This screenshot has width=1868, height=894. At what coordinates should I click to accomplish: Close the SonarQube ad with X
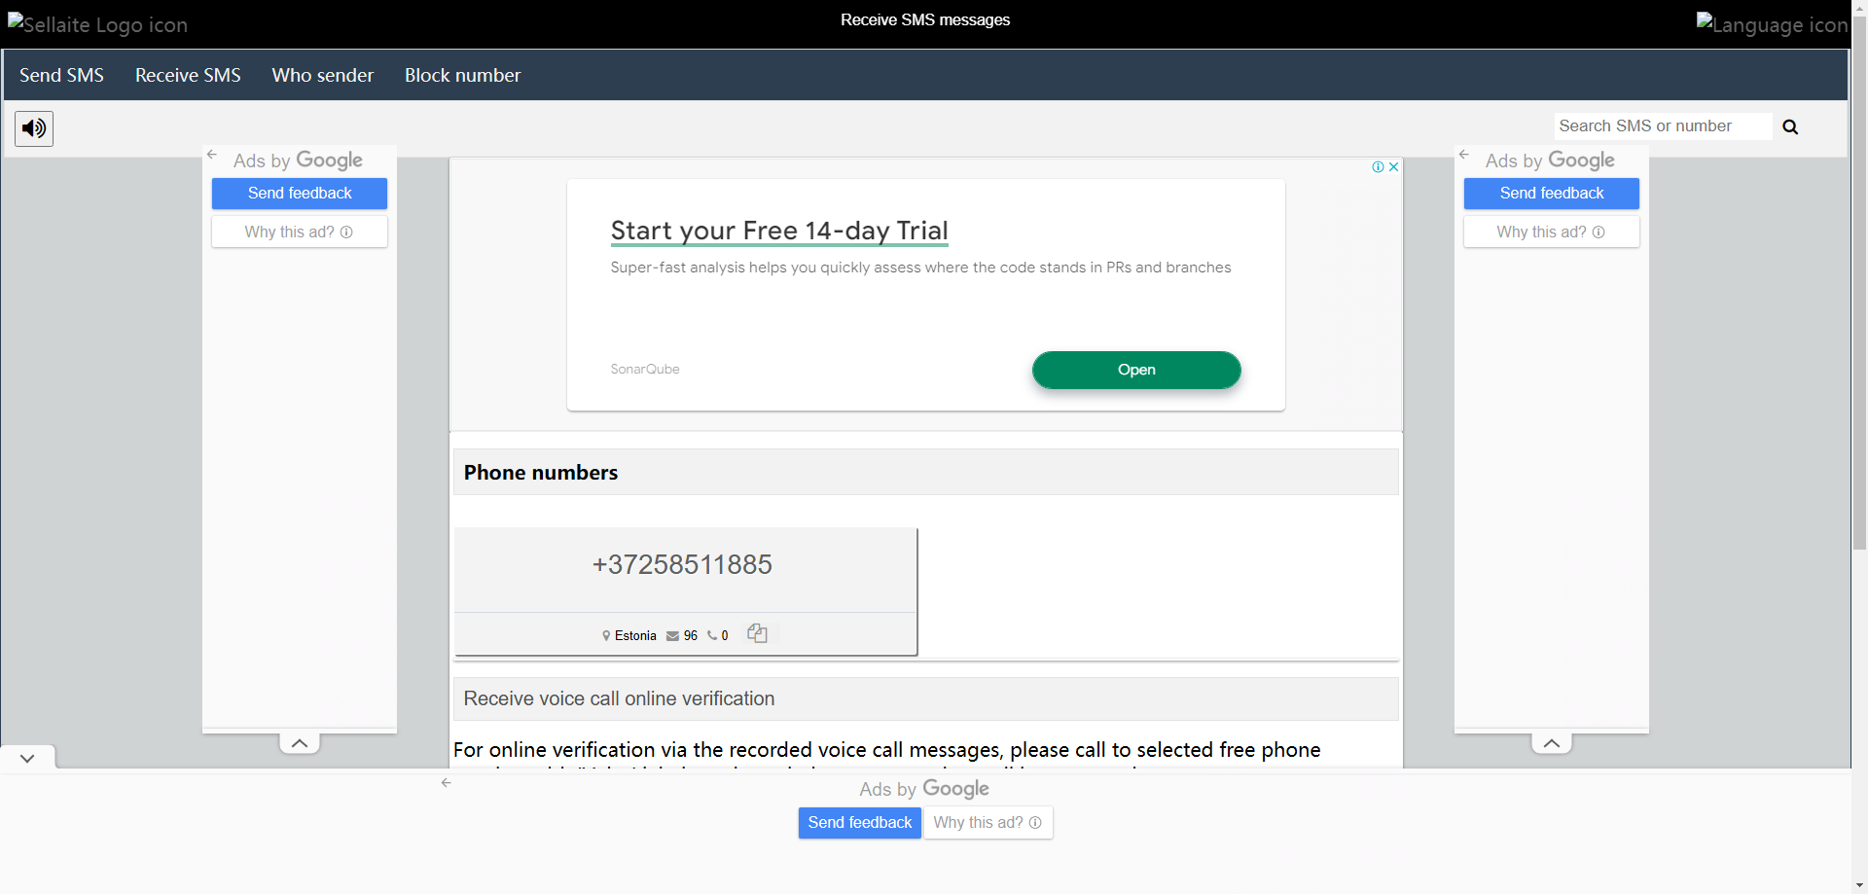pos(1394,167)
